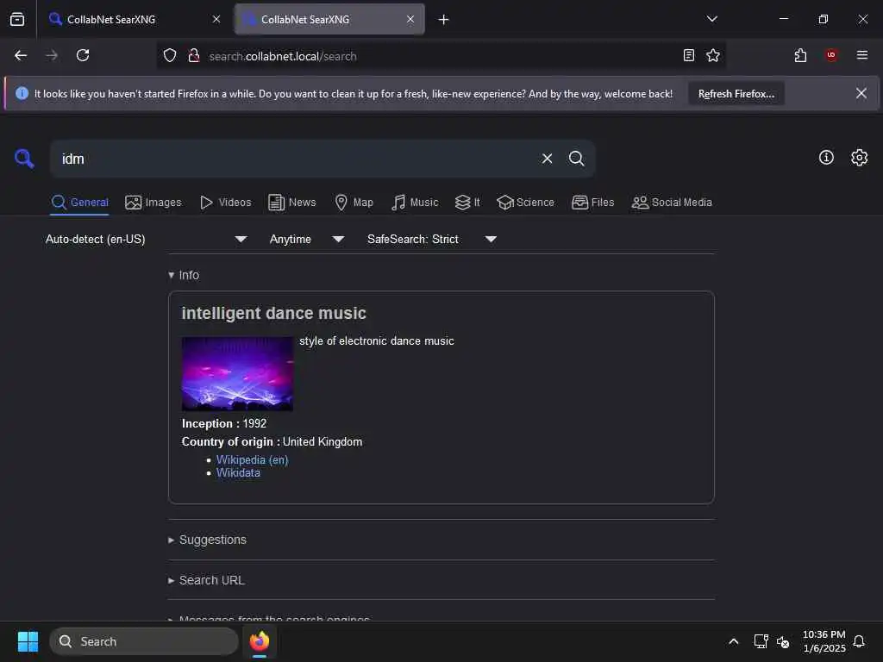883x662 pixels.
Task: List all tabs dropdown arrow
Action: click(711, 19)
